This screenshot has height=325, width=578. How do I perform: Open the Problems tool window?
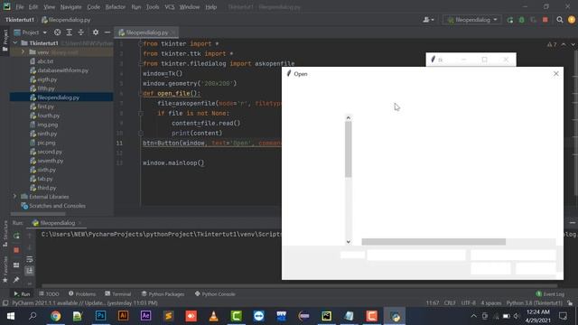(82, 294)
